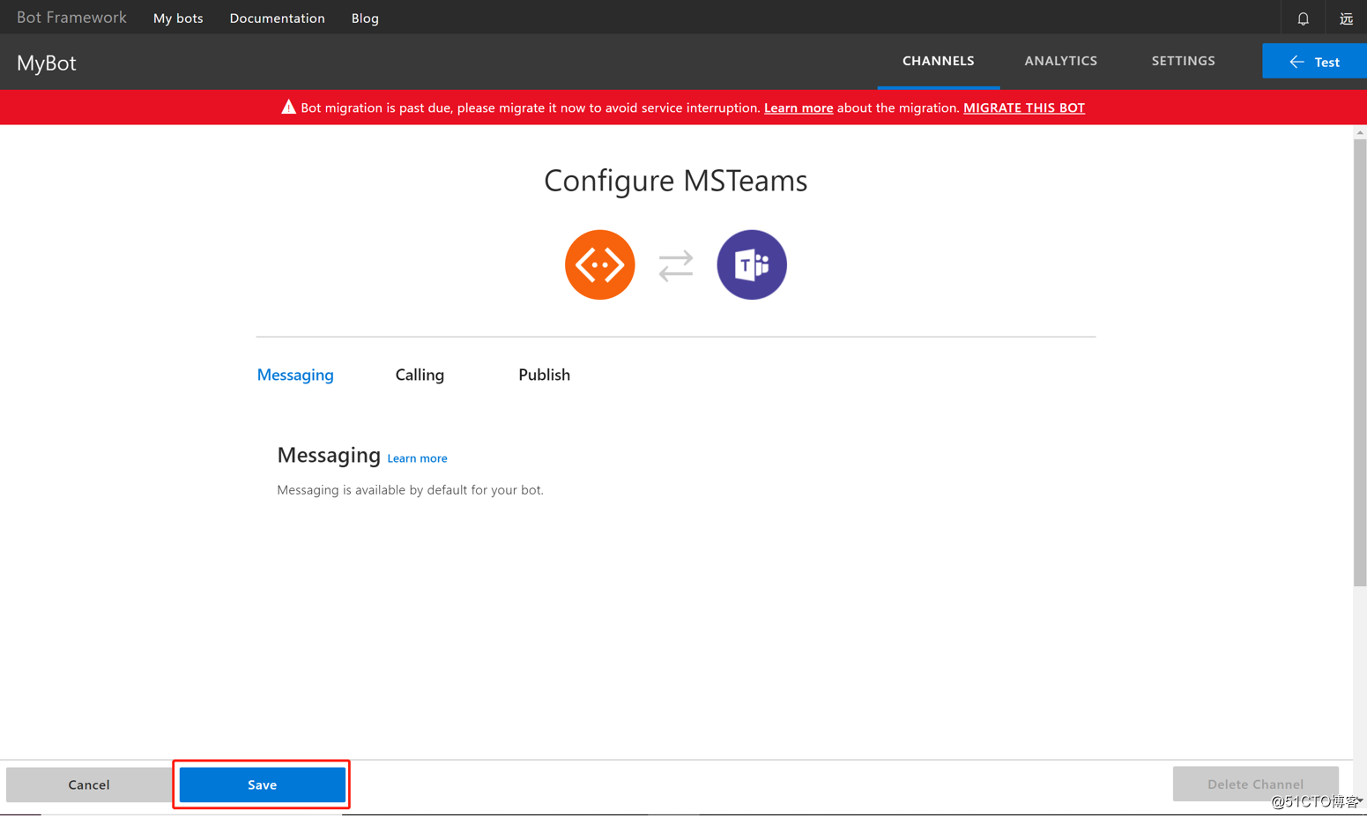Switch to the CHANNELS tab
1367x818 pixels.
(938, 61)
